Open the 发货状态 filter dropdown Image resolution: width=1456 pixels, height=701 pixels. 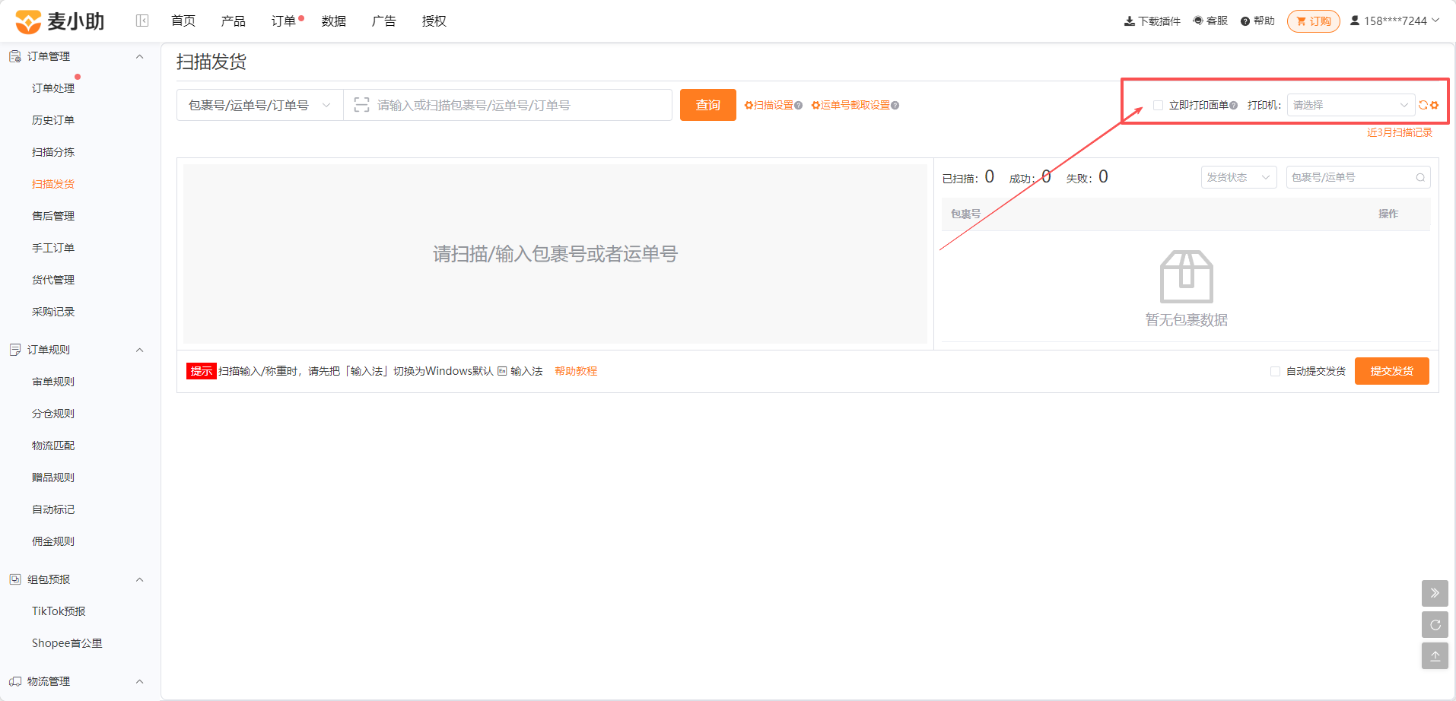[x=1238, y=177]
